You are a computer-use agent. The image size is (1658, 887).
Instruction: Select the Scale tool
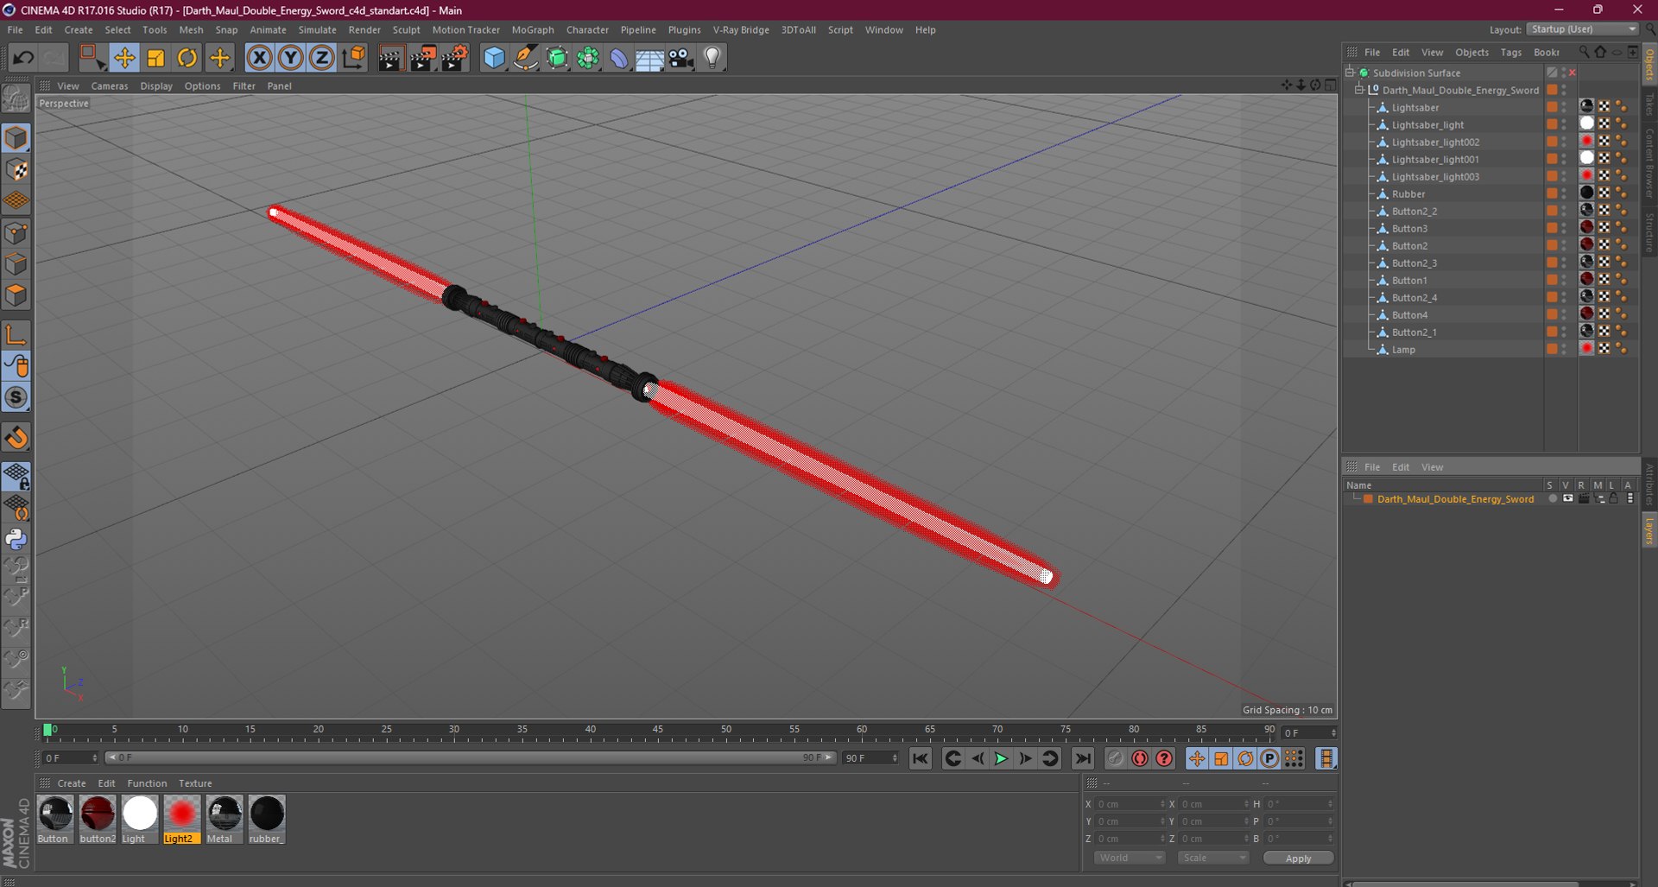156,58
